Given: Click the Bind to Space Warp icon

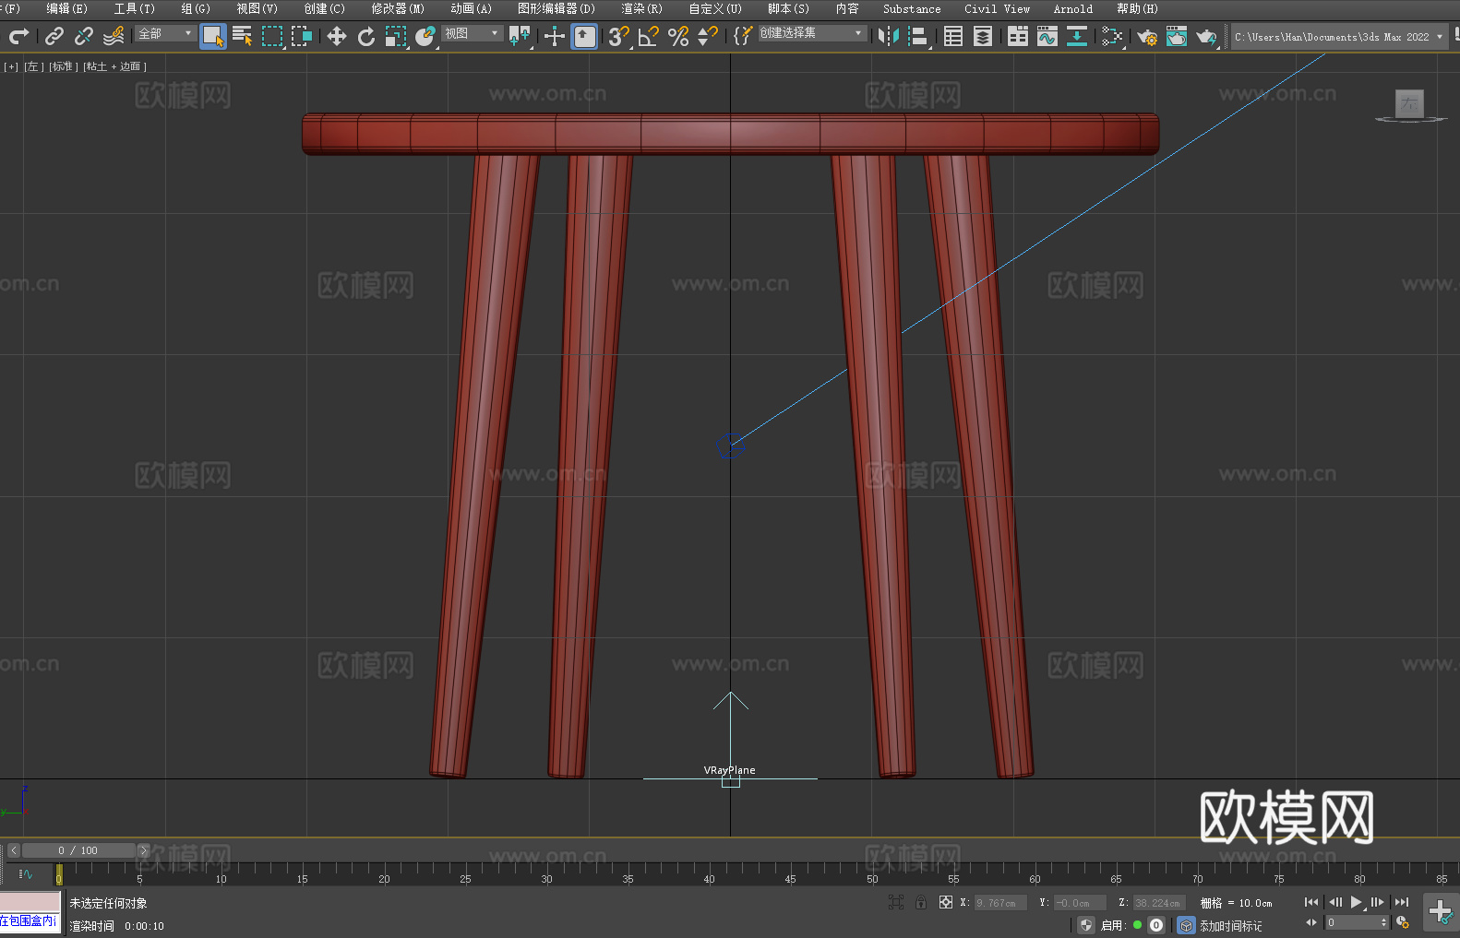Looking at the screenshot, I should [x=114, y=36].
